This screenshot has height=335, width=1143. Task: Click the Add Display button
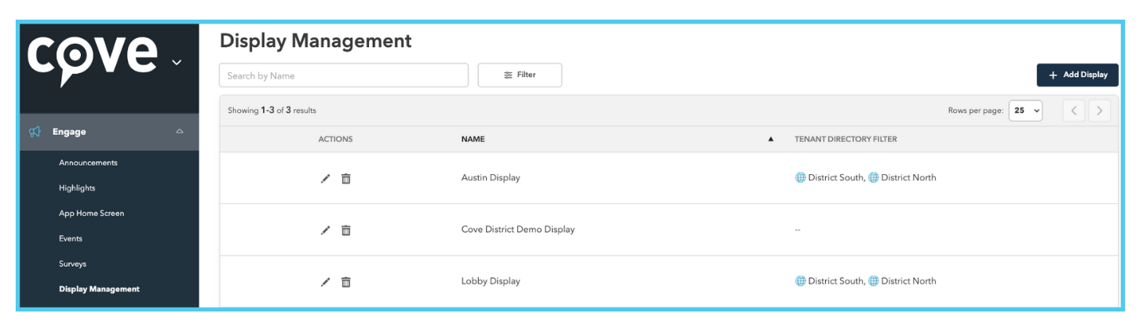pos(1078,75)
